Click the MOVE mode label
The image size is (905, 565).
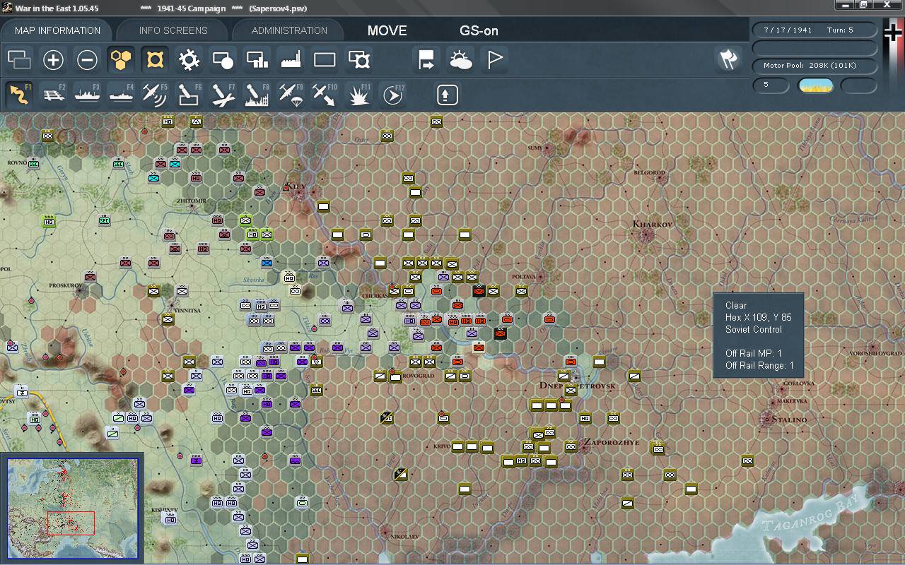387,30
